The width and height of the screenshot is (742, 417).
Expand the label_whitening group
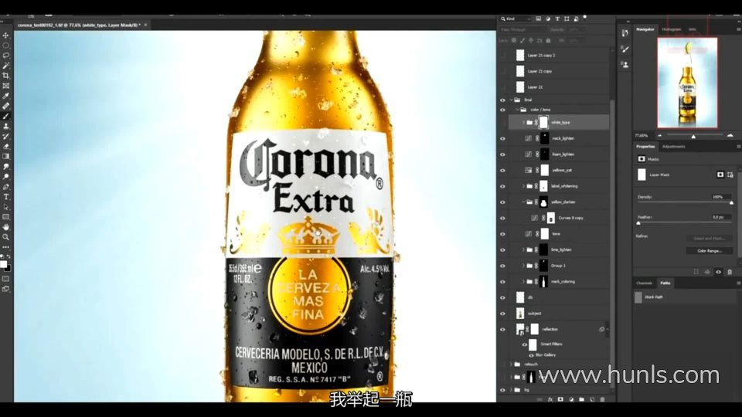tap(523, 186)
